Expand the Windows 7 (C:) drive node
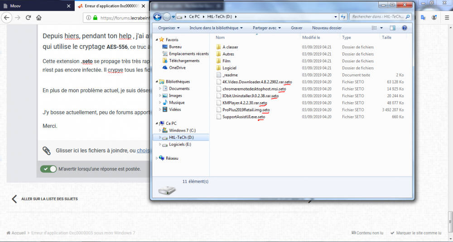The image size is (453, 242). click(160, 130)
